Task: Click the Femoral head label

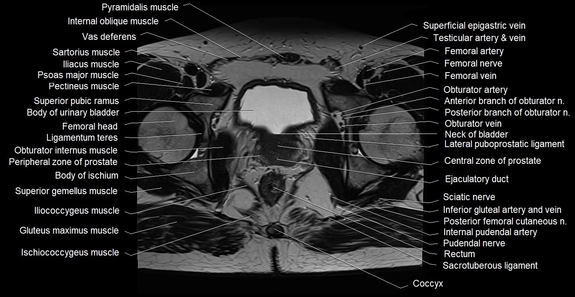Action: pyautogui.click(x=90, y=126)
